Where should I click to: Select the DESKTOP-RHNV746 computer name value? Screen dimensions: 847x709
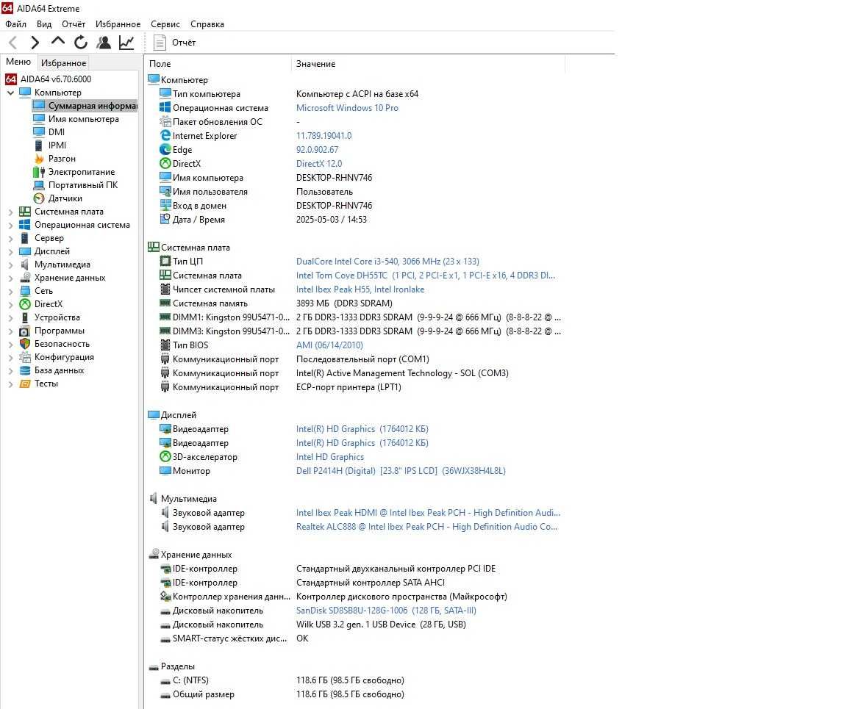click(x=335, y=178)
